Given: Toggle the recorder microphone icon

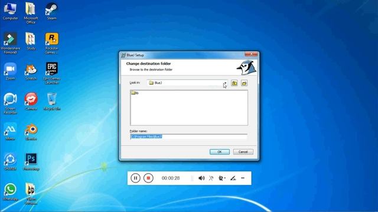Looking at the screenshot, I should (211, 178).
